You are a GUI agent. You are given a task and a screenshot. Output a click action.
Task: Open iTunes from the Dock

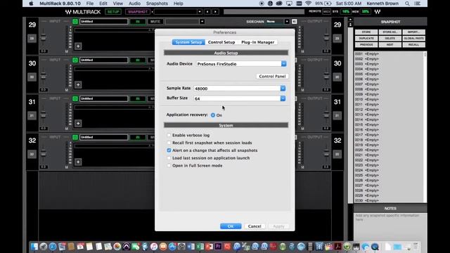[154, 247]
